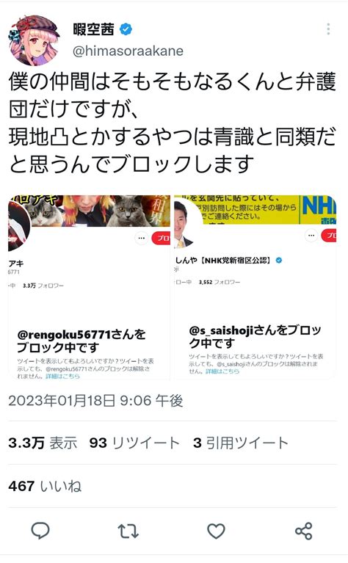
Task: Tap the reply speech bubble icon
Action: coord(40,531)
